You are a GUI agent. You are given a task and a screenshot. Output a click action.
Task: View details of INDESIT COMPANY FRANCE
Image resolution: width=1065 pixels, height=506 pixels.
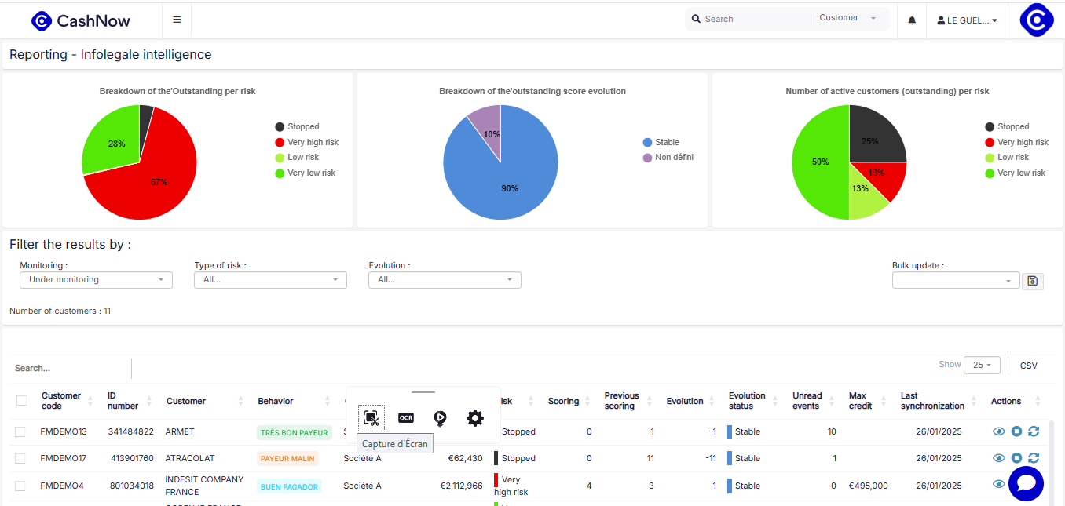pyautogui.click(x=999, y=484)
